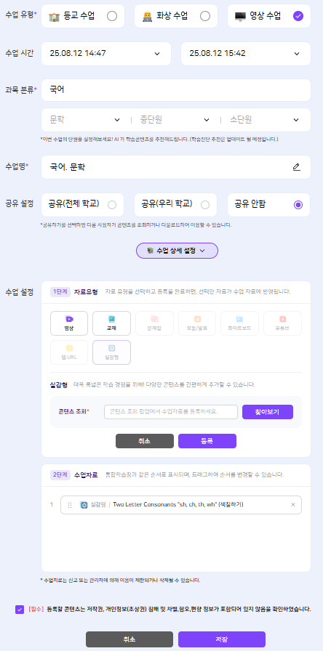Viewport: 323px width, 651px height.
Task: Toggle the checked 영상 수업 option
Action: point(298,16)
